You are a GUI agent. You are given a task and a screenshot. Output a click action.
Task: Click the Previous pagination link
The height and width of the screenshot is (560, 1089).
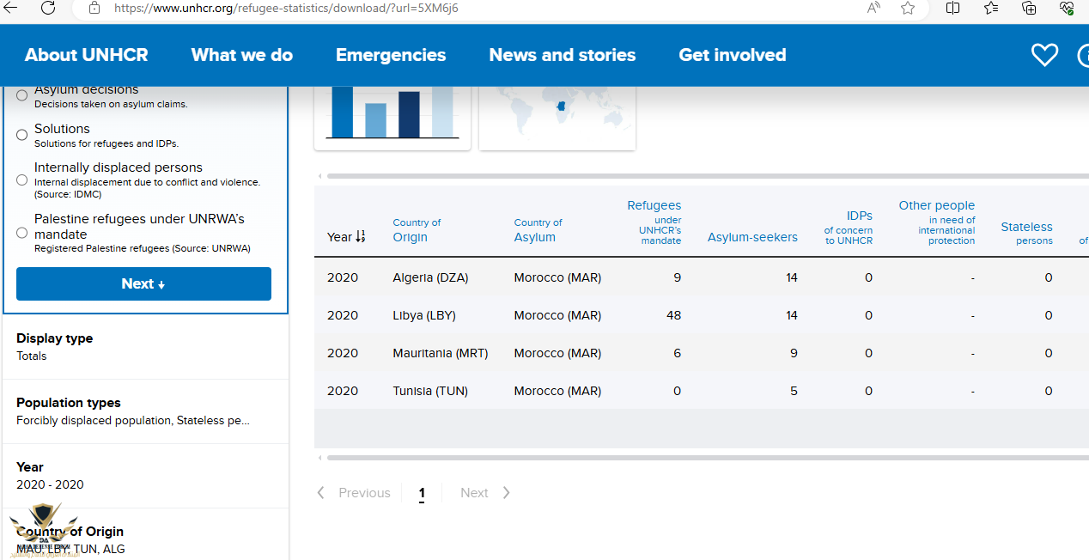[x=364, y=492]
